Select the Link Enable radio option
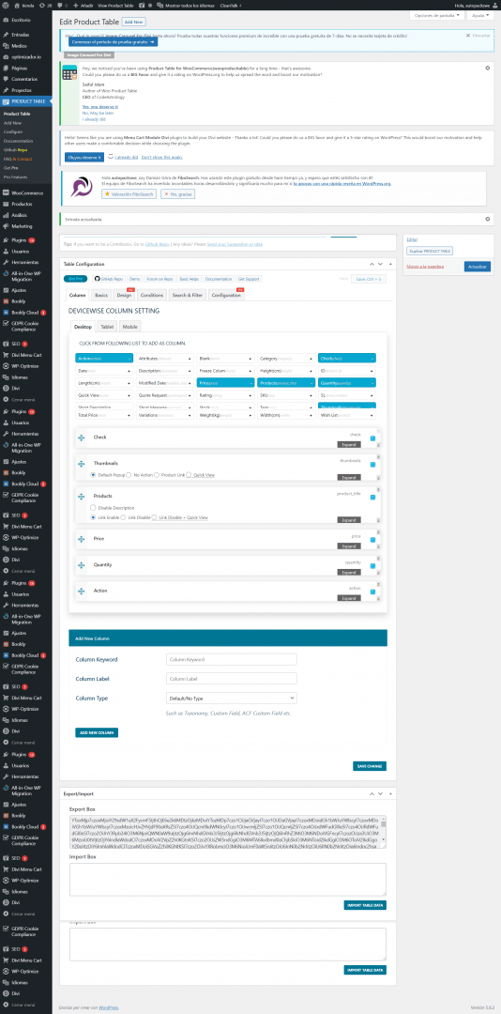 [x=93, y=517]
